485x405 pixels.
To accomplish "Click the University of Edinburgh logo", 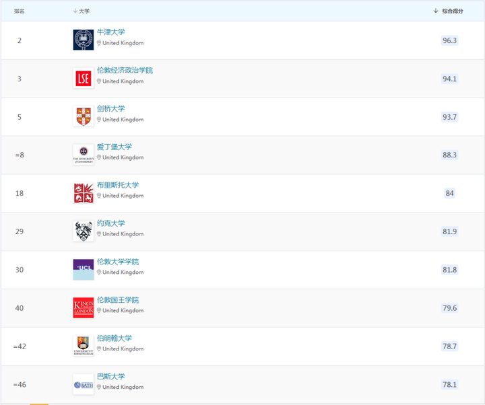I will click(84, 155).
